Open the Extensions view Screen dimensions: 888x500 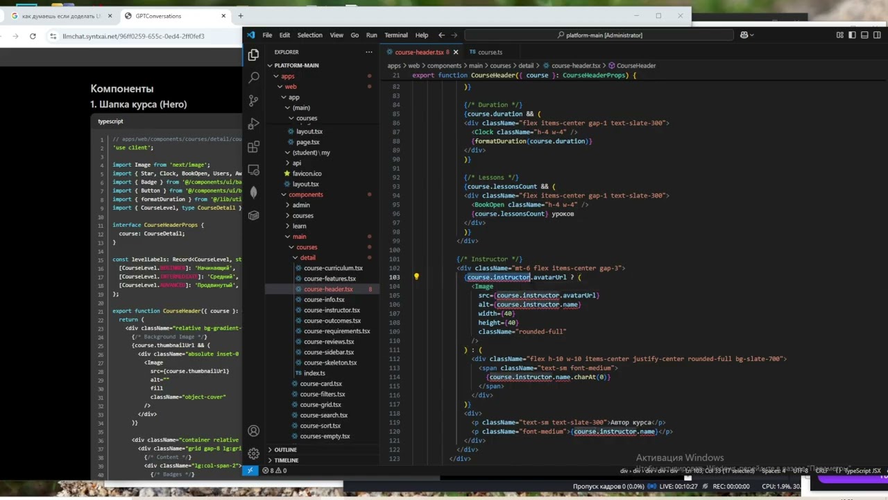click(x=253, y=147)
